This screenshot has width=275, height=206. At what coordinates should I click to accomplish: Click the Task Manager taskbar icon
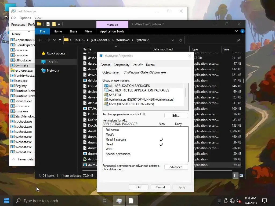(x=119, y=201)
